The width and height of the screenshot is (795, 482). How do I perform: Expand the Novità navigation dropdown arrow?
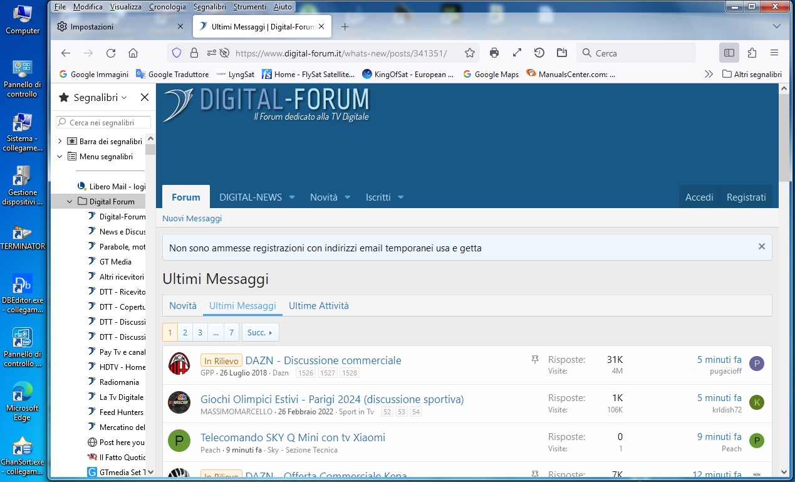[x=348, y=197]
